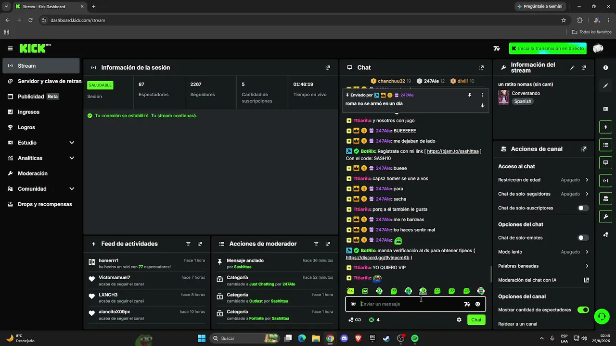Open Steam from the Windows taskbar
The width and height of the screenshot is (616, 346).
[x=386, y=338]
